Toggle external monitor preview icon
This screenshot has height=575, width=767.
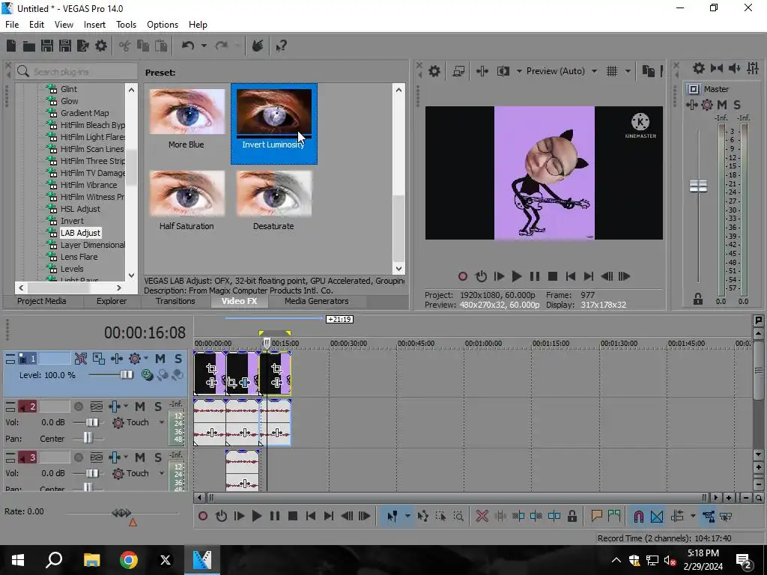pos(458,71)
